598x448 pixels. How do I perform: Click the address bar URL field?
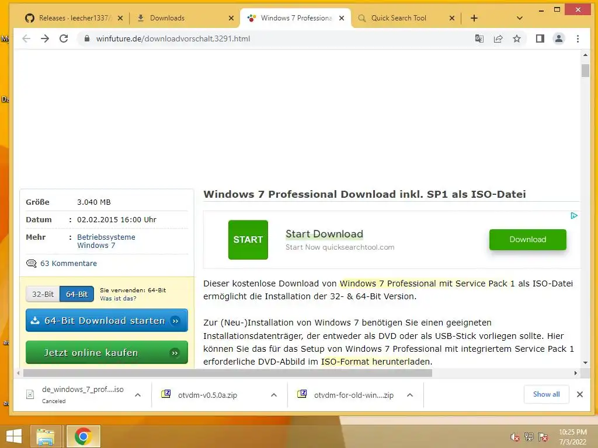274,38
